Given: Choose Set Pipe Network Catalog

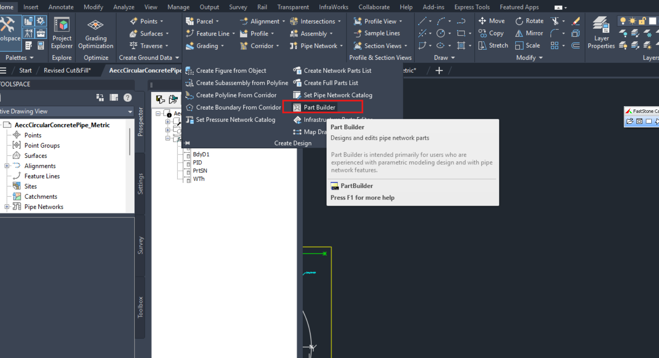Looking at the screenshot, I should (x=333, y=95).
